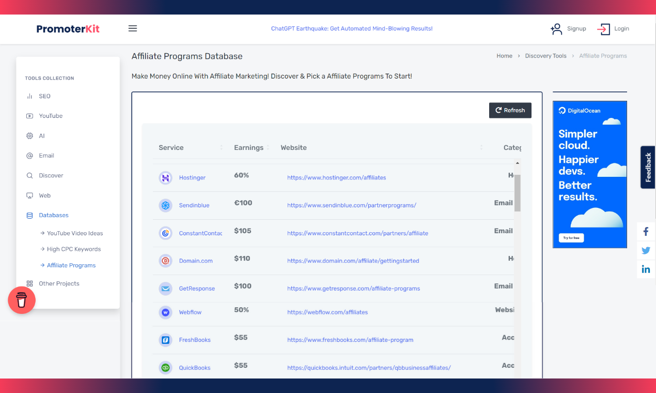The image size is (656, 393).
Task: Expand the Discover tools menu
Action: point(51,176)
